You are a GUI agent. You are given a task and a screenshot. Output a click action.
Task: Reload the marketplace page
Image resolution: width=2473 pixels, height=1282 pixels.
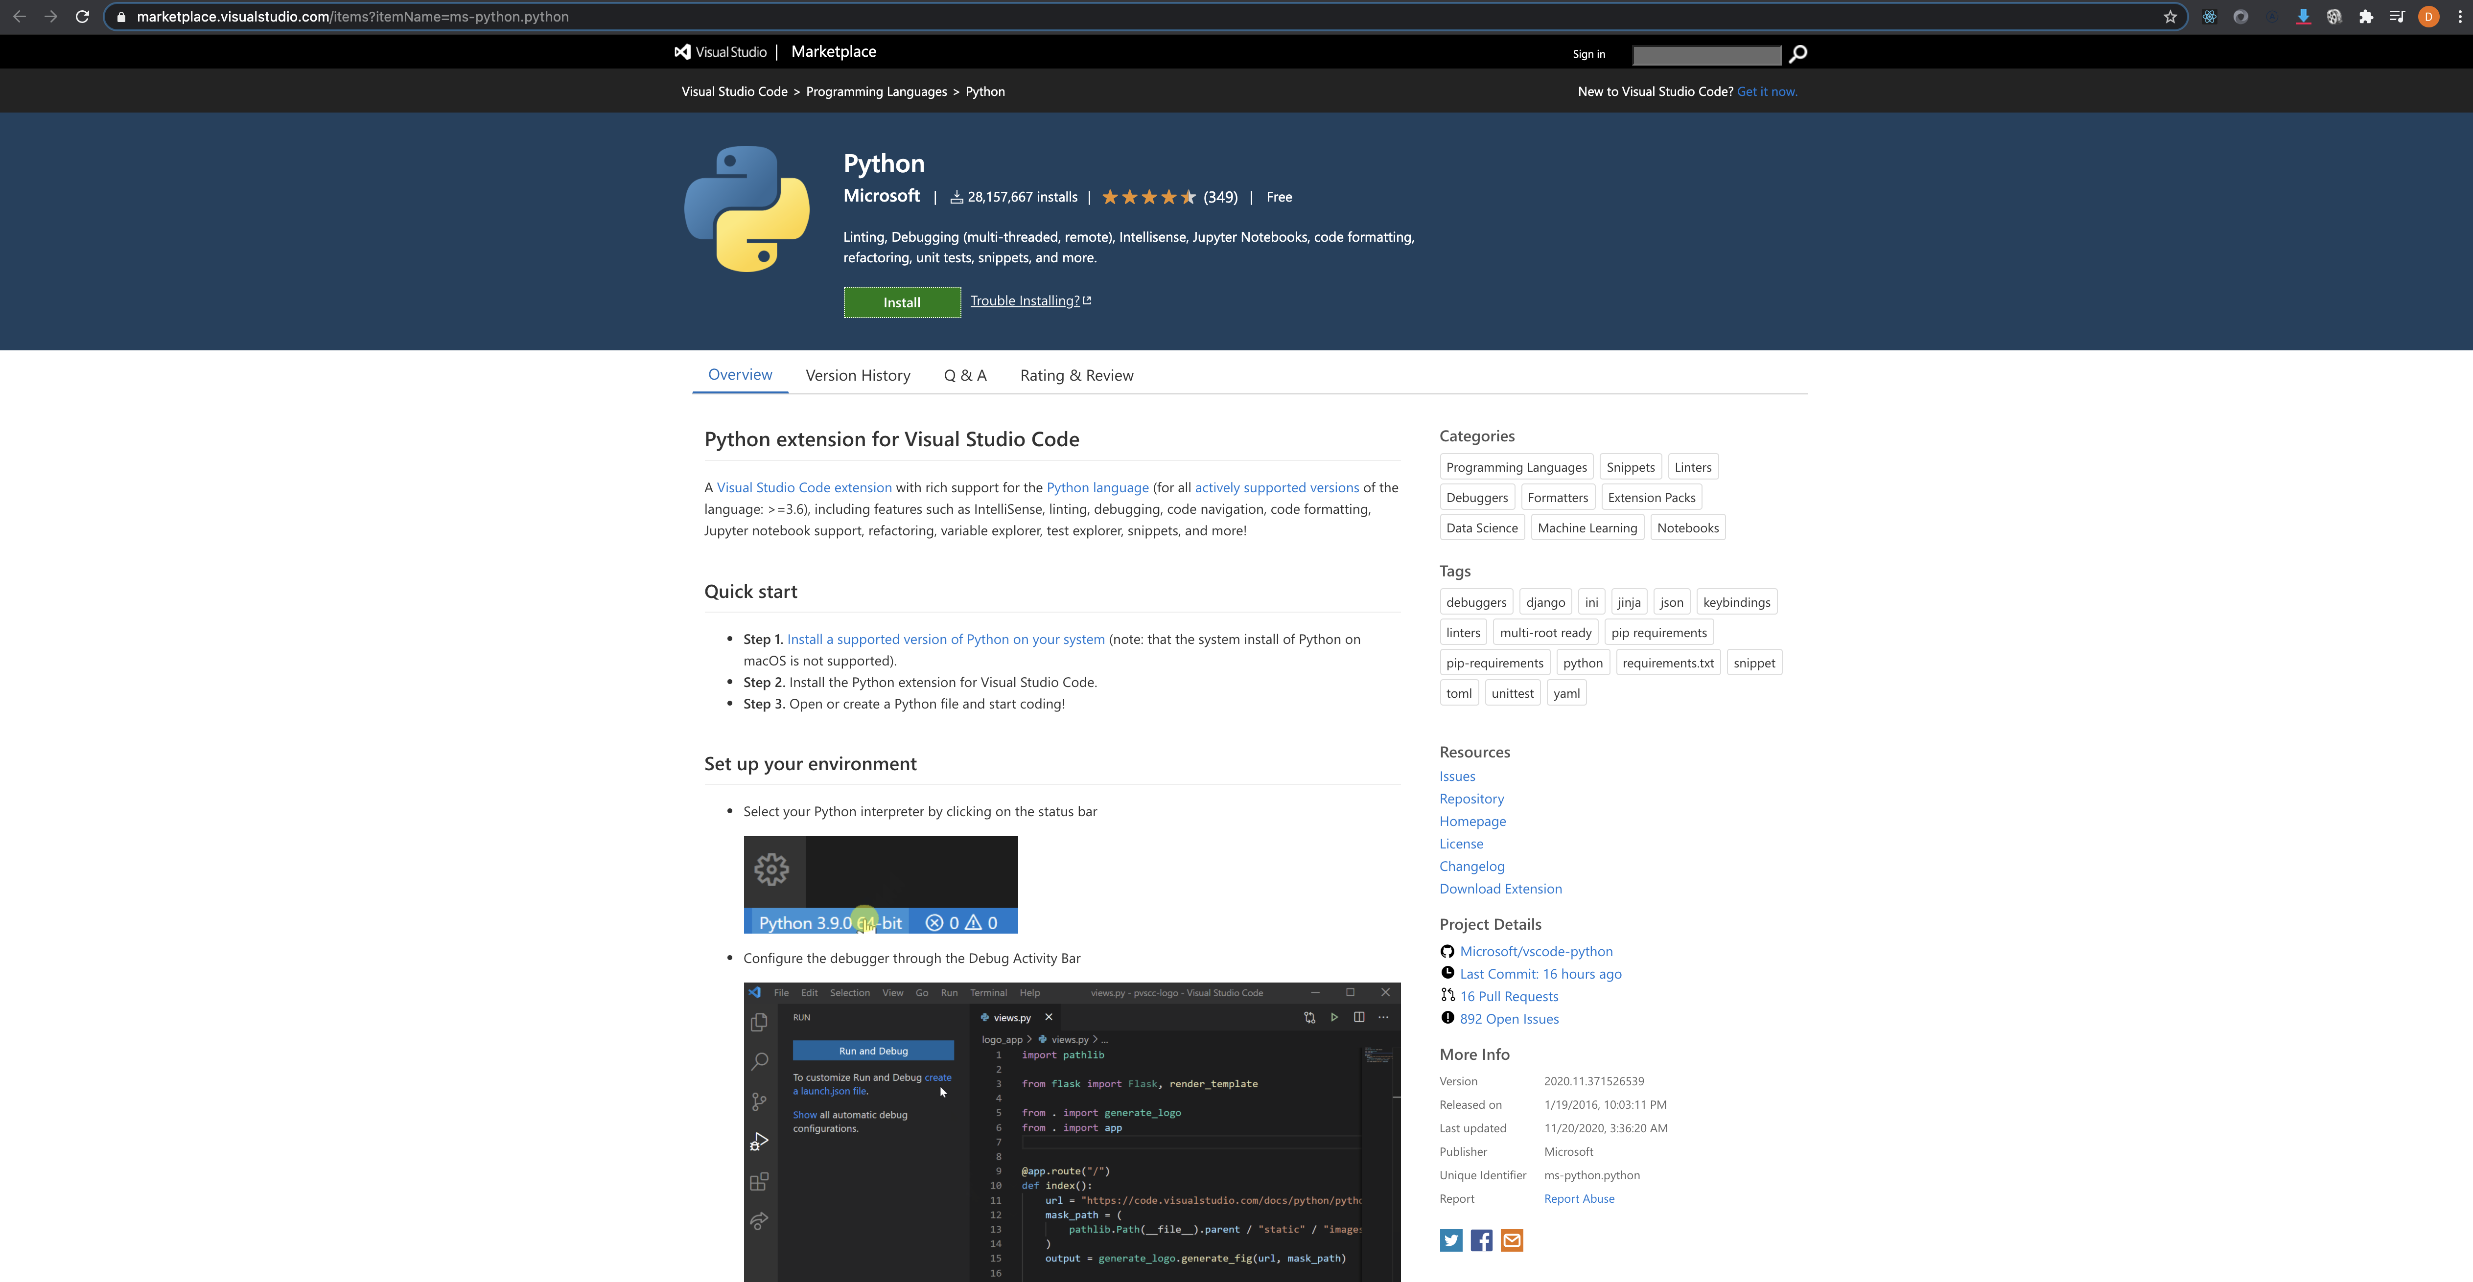(83, 16)
